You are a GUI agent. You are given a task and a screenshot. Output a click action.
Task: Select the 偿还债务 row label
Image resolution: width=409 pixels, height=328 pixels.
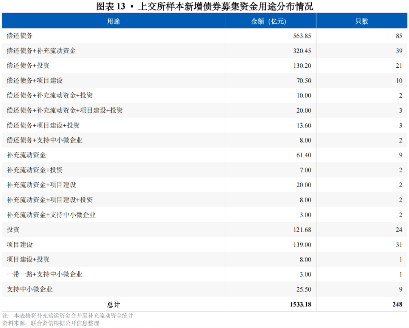(x=20, y=36)
